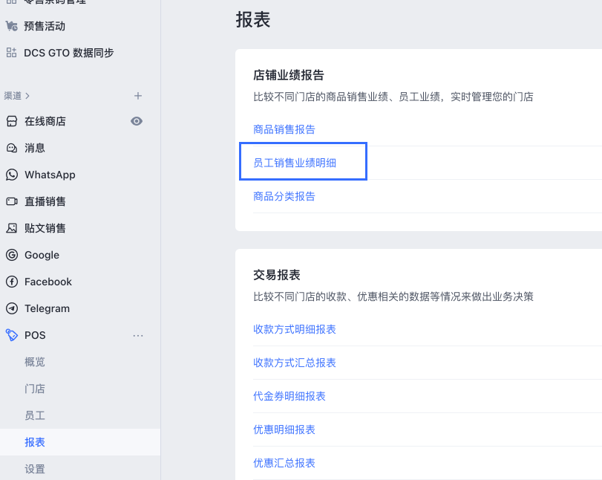Click the live-stream sales camera icon
This screenshot has width=602, height=480.
click(11, 201)
